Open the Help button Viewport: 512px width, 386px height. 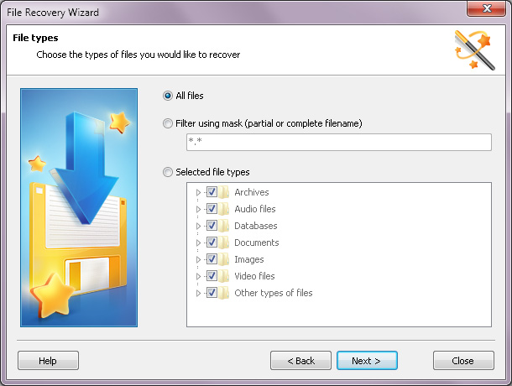48,361
